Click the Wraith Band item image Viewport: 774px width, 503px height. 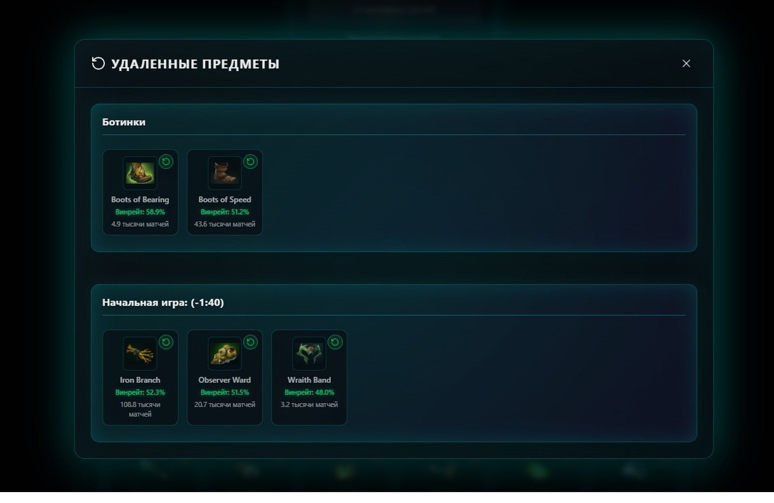pos(309,353)
